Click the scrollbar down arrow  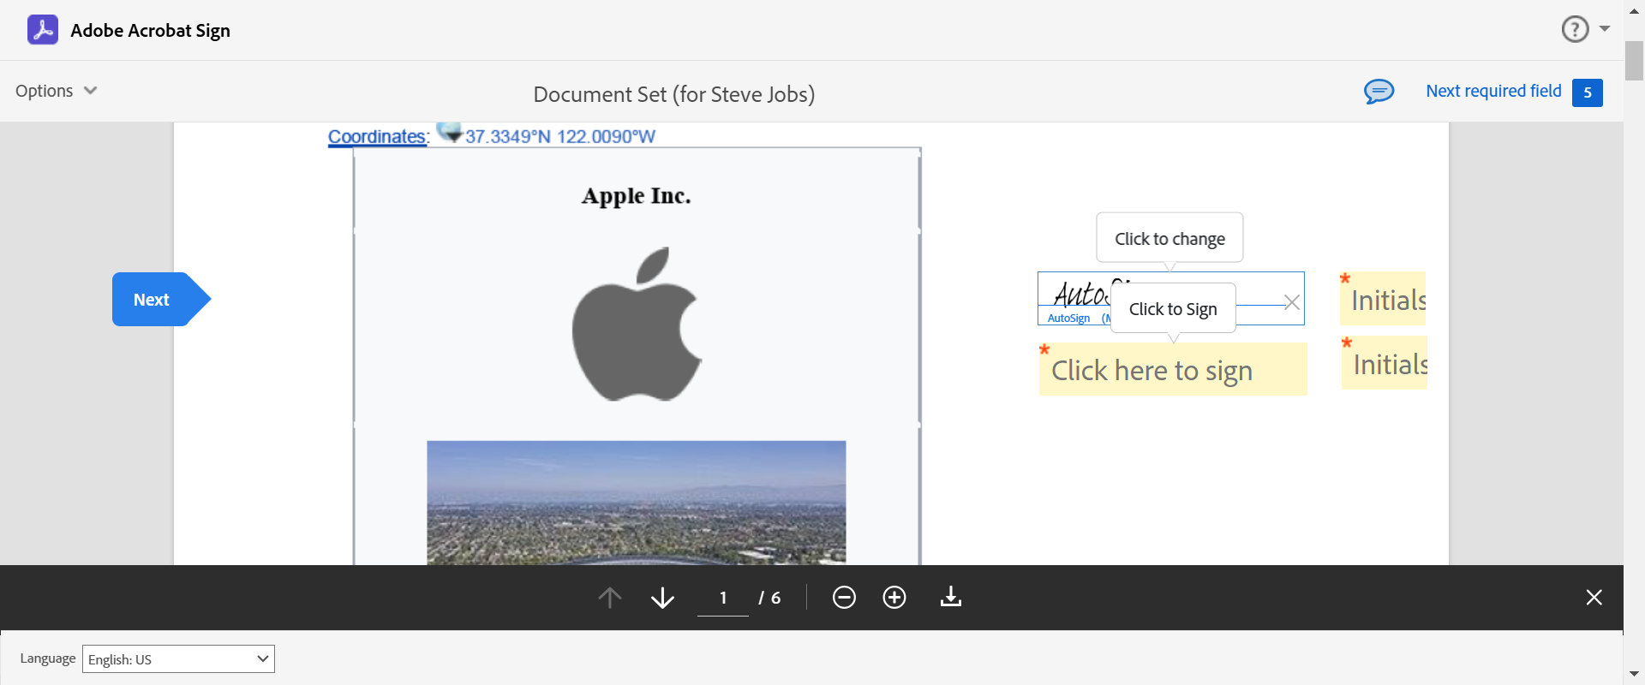point(1634,675)
